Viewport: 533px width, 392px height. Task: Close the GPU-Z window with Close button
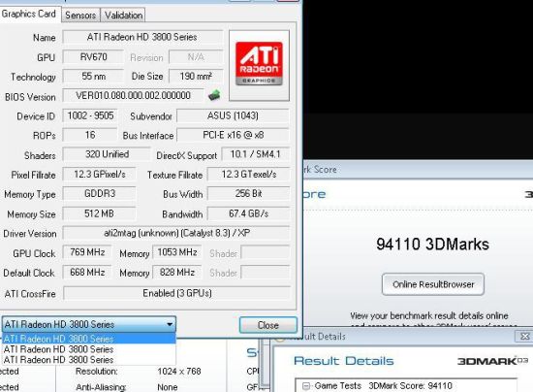[268, 325]
